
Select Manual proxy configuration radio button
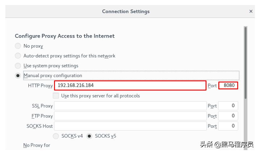pos(18,76)
